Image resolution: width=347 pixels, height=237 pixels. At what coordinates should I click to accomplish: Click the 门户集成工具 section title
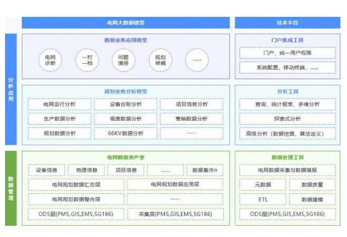coord(288,40)
